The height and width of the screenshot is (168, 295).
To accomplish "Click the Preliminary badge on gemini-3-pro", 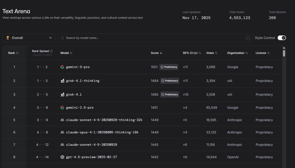I will coord(169,67).
